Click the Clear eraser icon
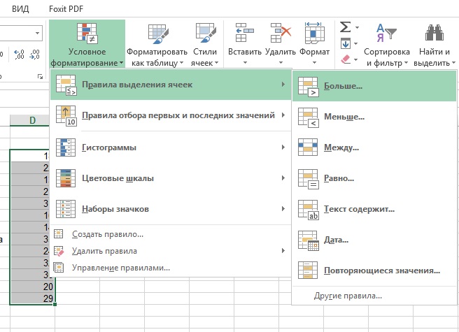The height and width of the screenshot is (332, 459). point(346,59)
